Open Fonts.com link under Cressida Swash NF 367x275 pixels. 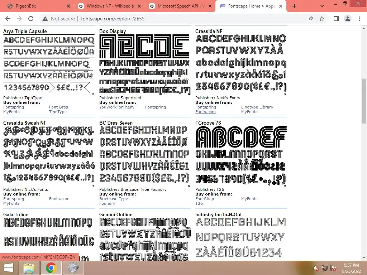click(x=59, y=199)
